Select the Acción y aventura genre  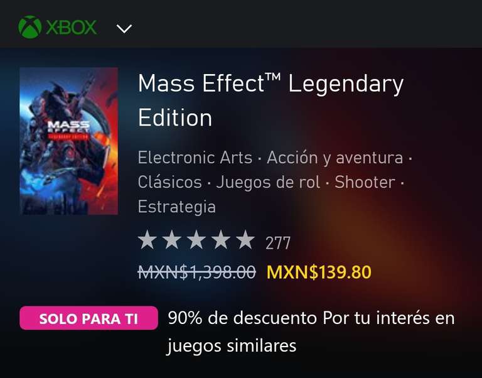point(335,158)
